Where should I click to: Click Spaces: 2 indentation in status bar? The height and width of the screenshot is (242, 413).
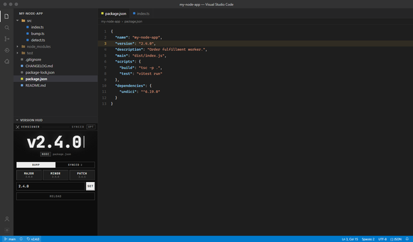coord(368,239)
